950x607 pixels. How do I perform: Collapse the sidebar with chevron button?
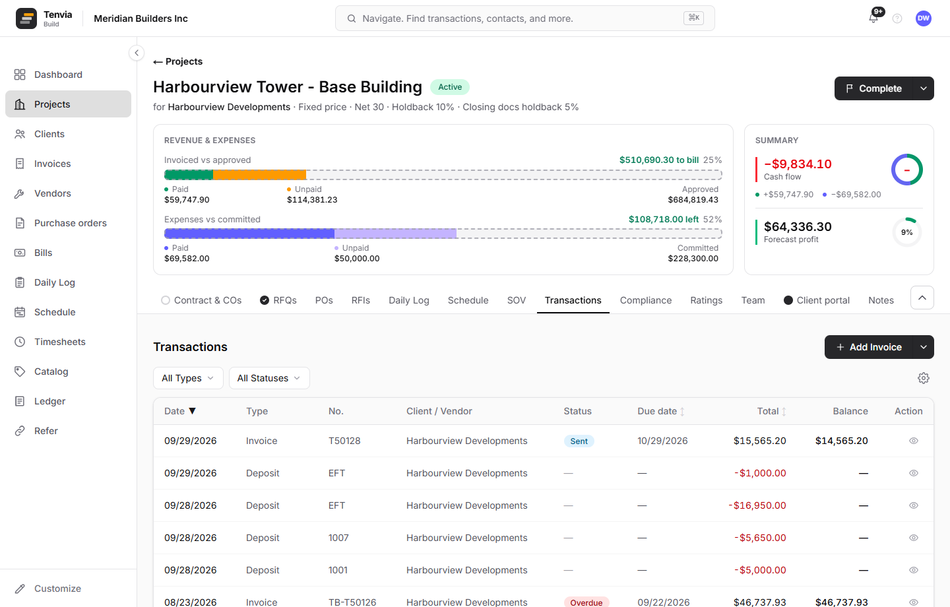pos(137,53)
